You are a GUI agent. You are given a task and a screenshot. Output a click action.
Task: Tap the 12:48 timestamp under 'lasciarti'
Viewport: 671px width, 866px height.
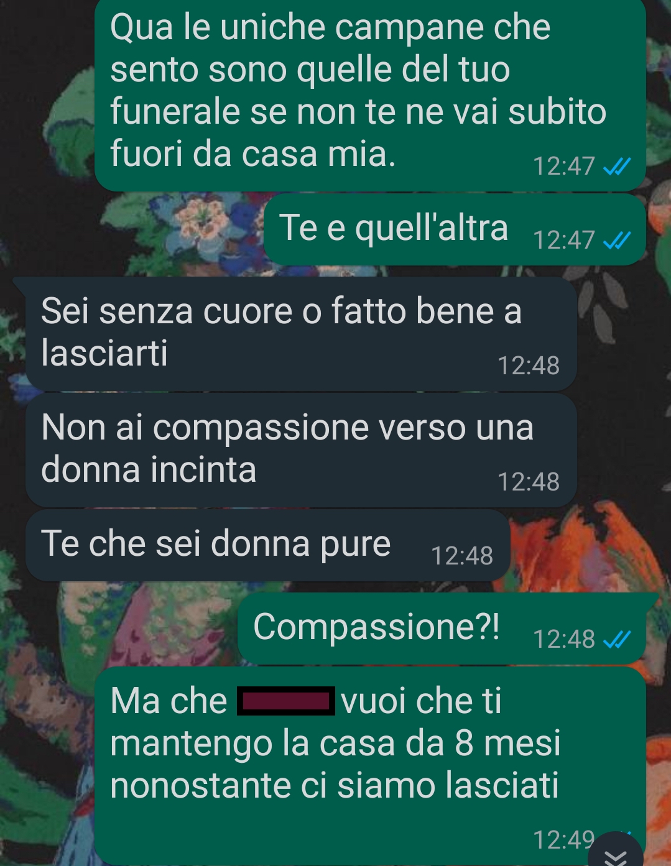[x=529, y=366]
